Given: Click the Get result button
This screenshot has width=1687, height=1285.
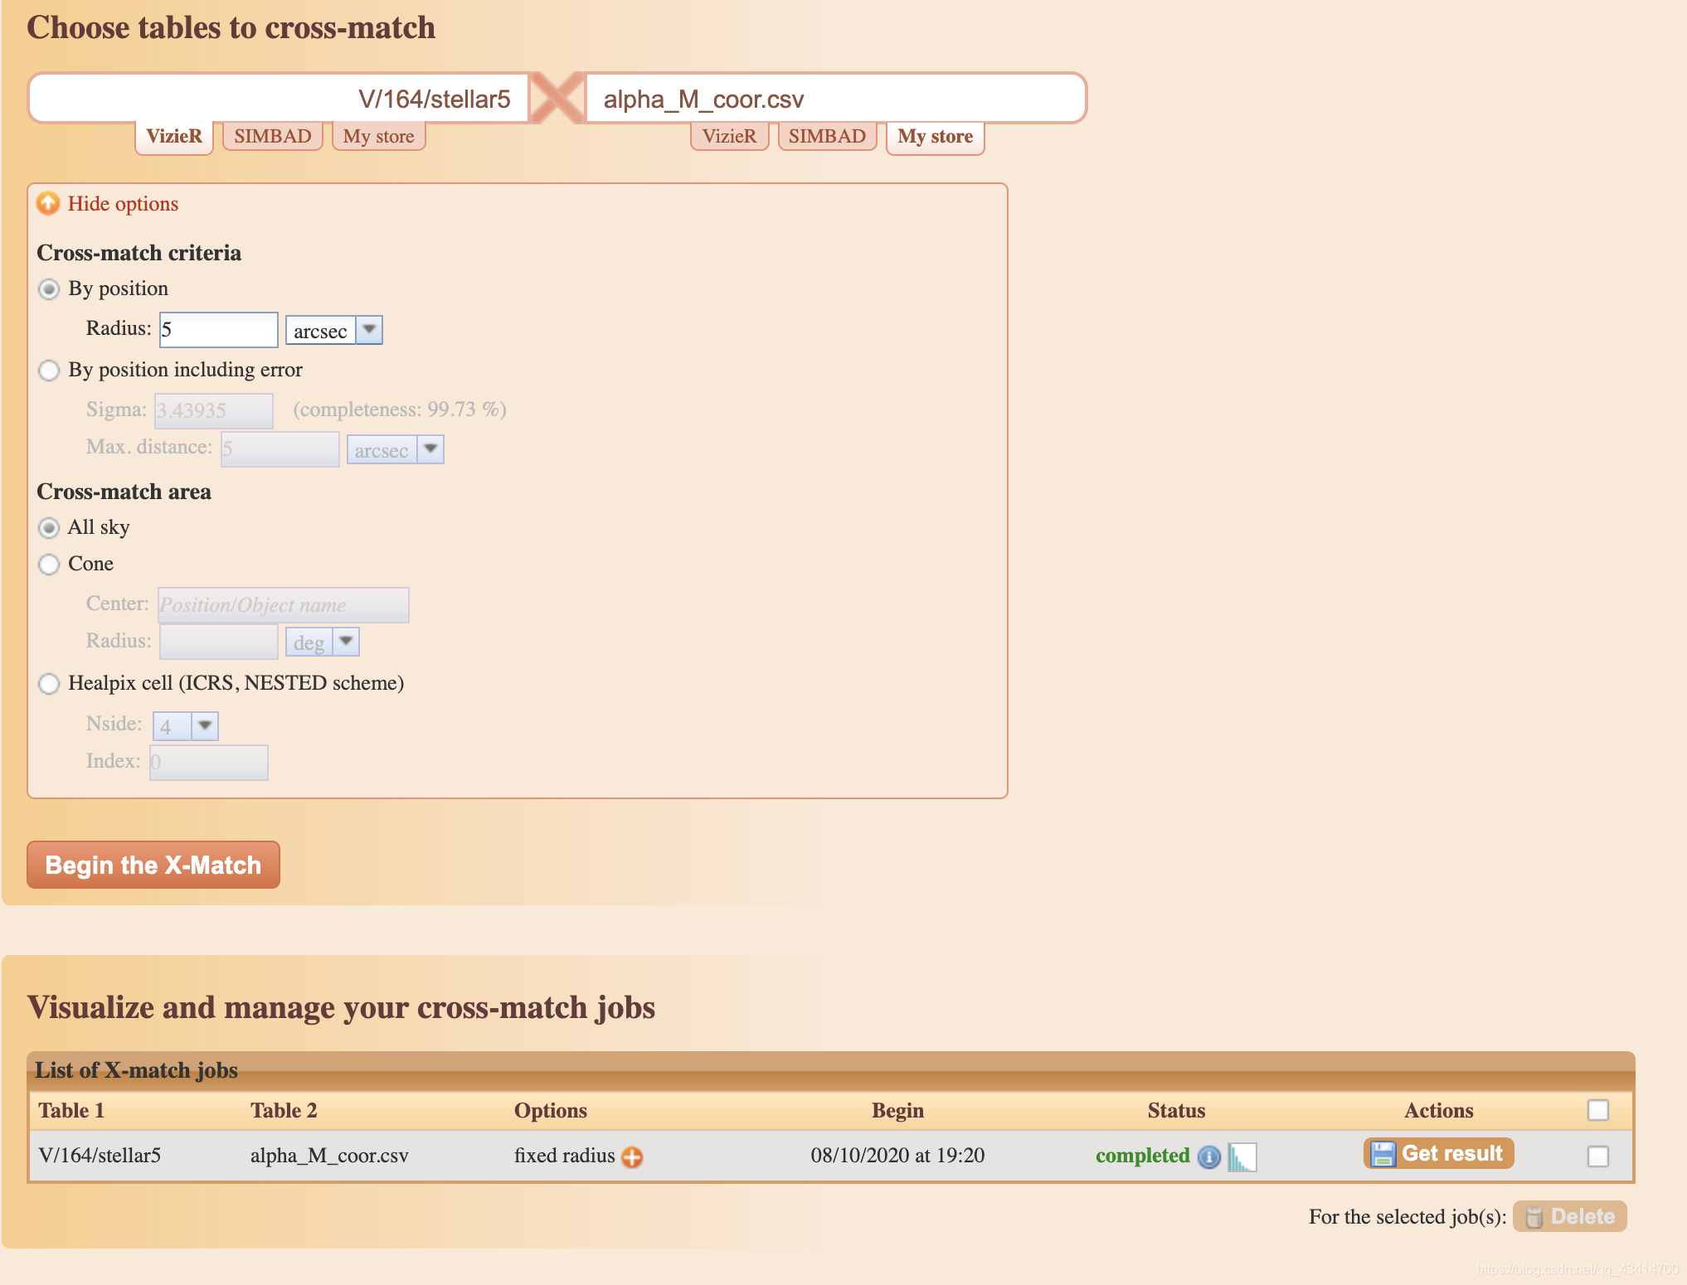Looking at the screenshot, I should (x=1438, y=1153).
